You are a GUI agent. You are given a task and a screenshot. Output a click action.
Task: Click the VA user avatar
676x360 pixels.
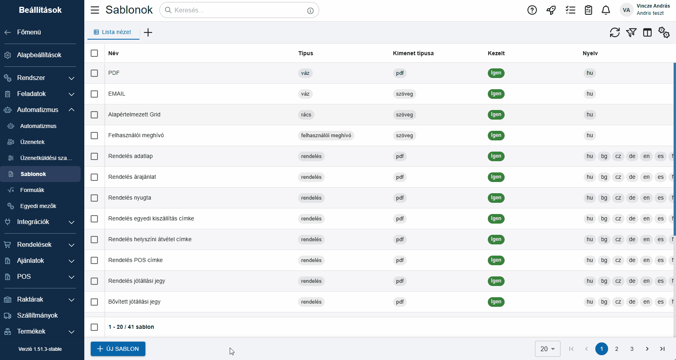626,10
